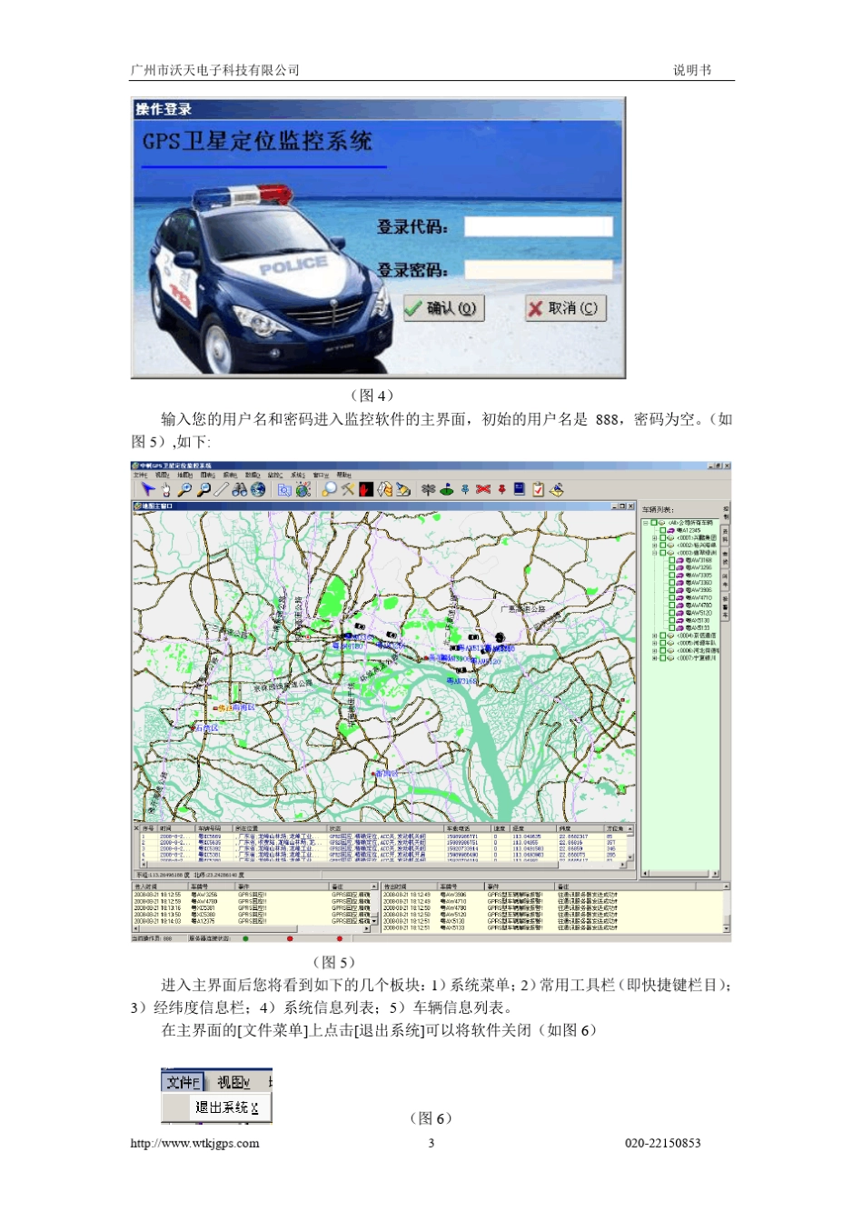
Task: Click the 确认(O) login button
Action: tap(444, 308)
